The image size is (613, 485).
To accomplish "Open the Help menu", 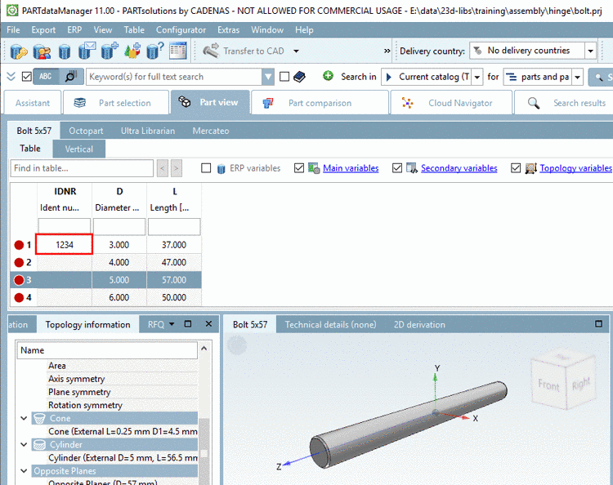I will click(x=304, y=29).
